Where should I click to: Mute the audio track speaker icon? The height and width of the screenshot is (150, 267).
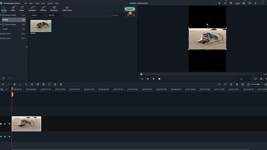tap(9, 136)
